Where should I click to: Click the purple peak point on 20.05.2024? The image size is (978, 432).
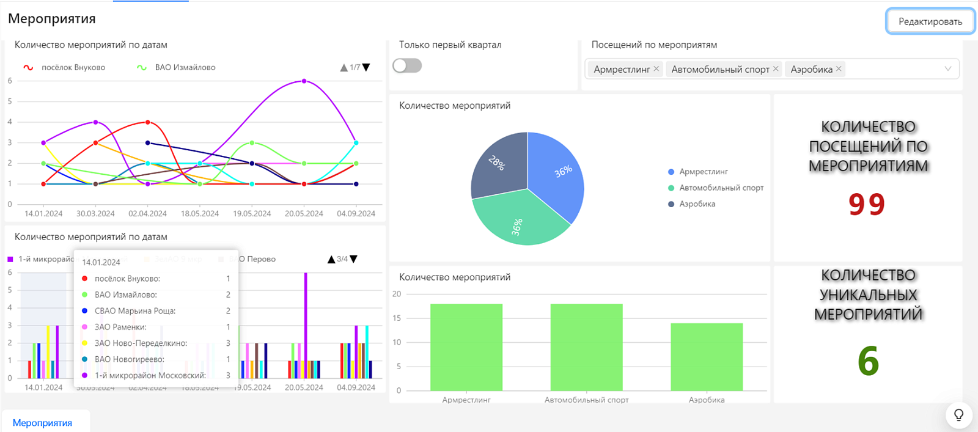click(x=304, y=81)
